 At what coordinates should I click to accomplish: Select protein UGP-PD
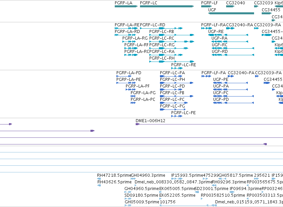pos(233,103)
